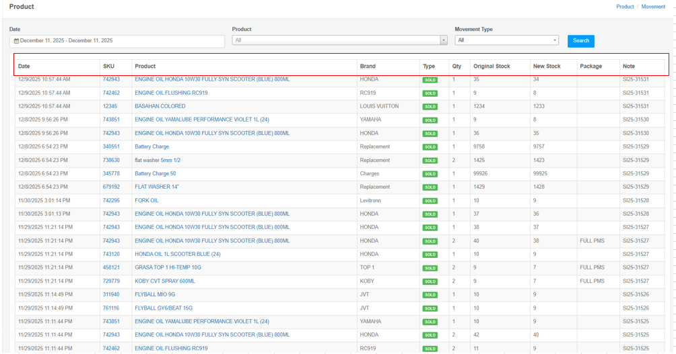Click SOLD badge on BASAHAN COLORED row

430,107
